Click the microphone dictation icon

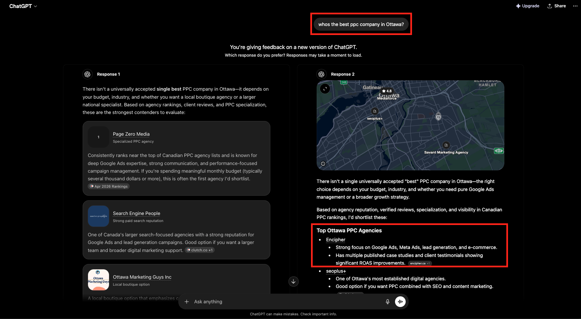point(388,302)
